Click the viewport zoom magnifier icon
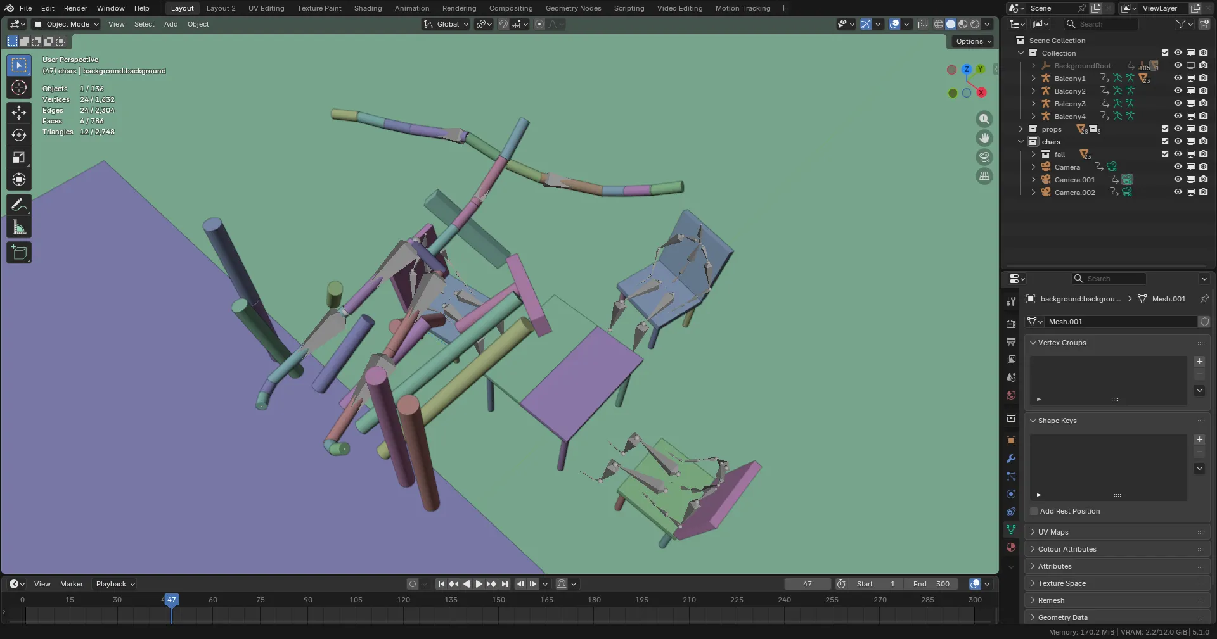This screenshot has width=1217, height=639. [984, 119]
